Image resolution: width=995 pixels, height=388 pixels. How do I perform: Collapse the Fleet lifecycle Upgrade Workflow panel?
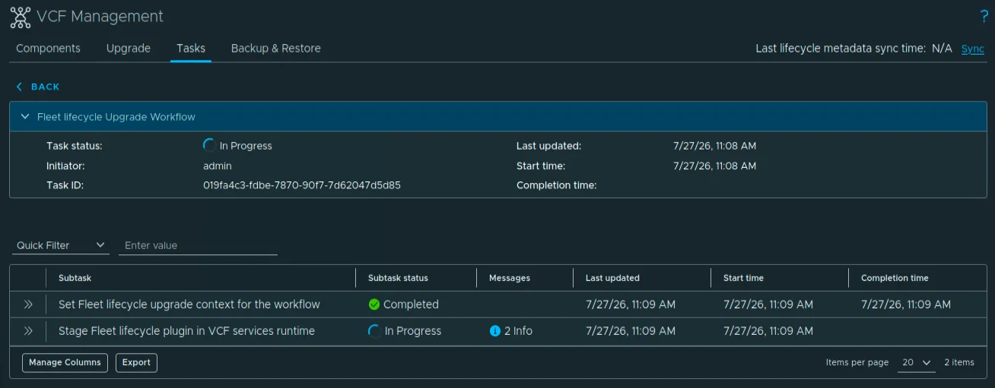[25, 117]
